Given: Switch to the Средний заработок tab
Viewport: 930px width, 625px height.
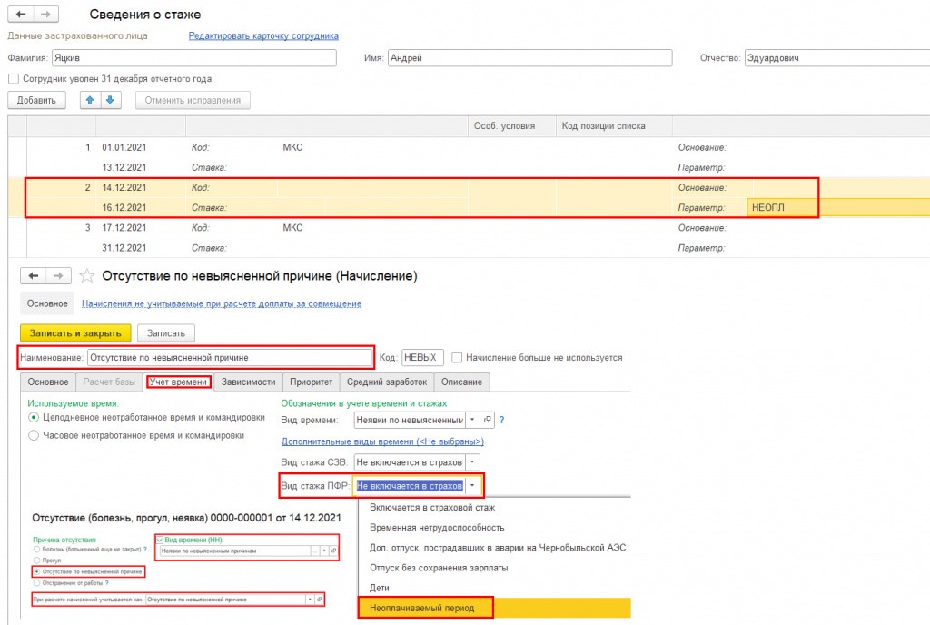Looking at the screenshot, I should [x=387, y=382].
